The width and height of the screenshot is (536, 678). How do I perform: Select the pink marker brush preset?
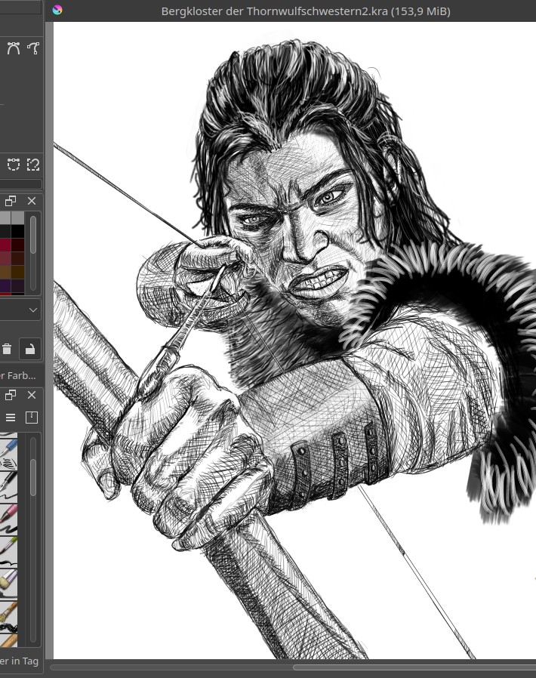pyautogui.click(x=8, y=519)
